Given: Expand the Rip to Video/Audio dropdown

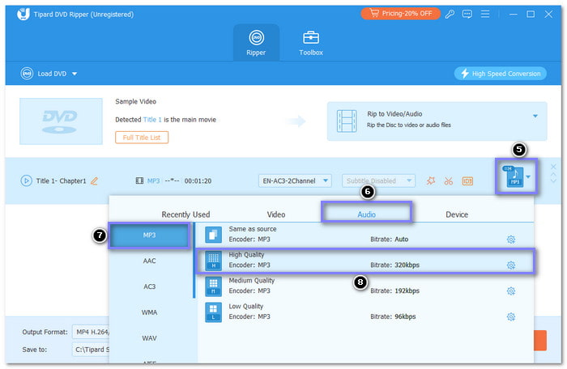Looking at the screenshot, I should (x=535, y=116).
